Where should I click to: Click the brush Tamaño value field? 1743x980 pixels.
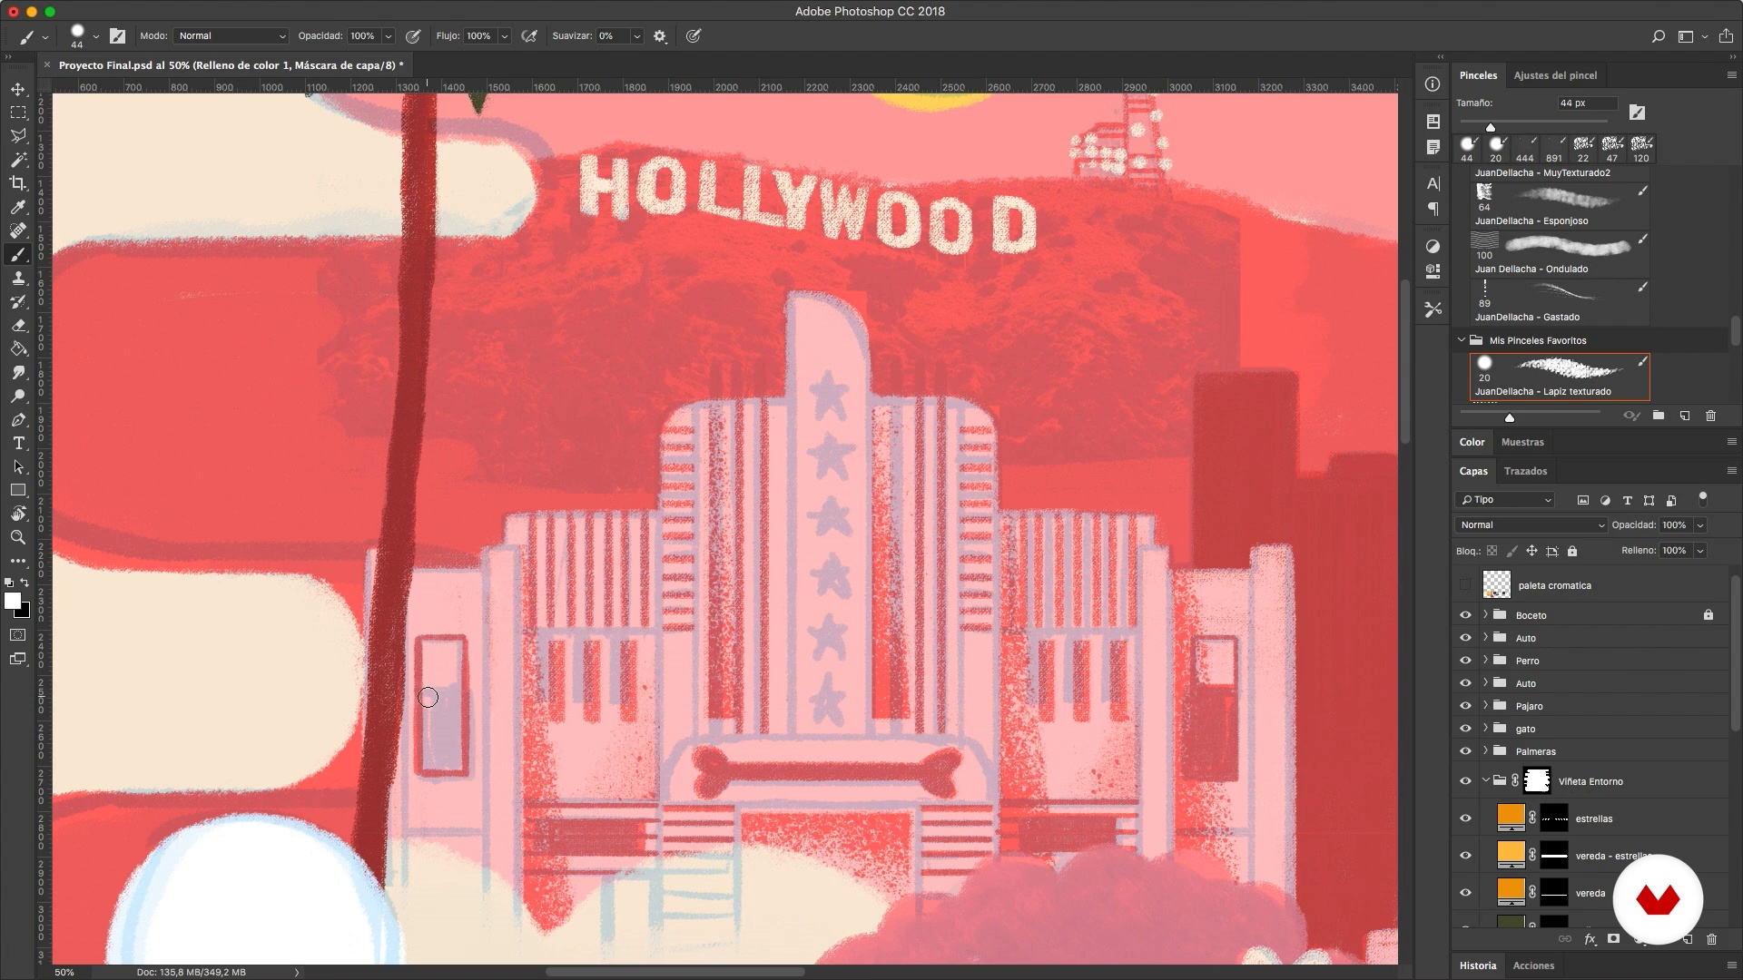pos(1587,103)
